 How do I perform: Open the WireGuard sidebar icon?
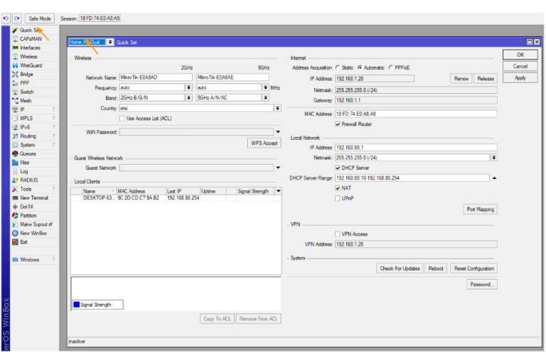point(15,65)
